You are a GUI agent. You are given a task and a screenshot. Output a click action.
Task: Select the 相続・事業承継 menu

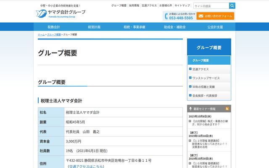[x=134, y=27]
